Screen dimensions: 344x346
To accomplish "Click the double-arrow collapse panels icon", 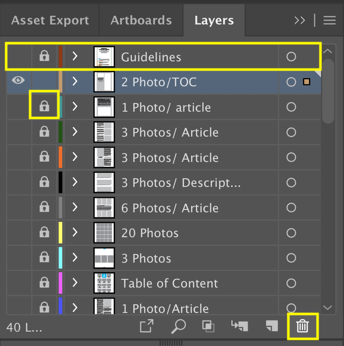I will tap(299, 20).
